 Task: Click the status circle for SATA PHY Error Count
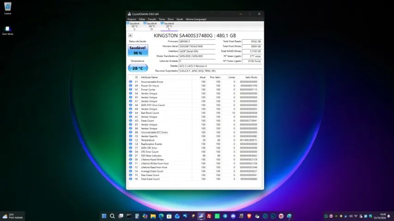130,105
